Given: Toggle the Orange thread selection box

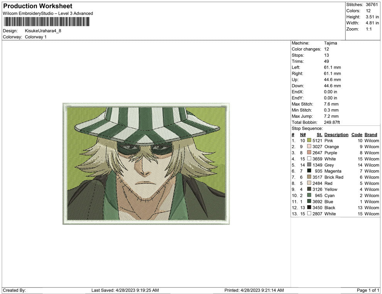Looking at the screenshot, I should (x=309, y=147).
